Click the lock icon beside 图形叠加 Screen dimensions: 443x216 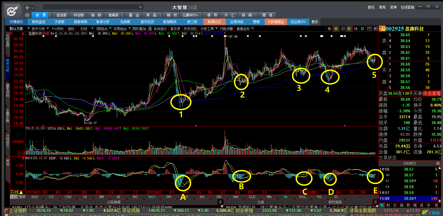point(150,28)
